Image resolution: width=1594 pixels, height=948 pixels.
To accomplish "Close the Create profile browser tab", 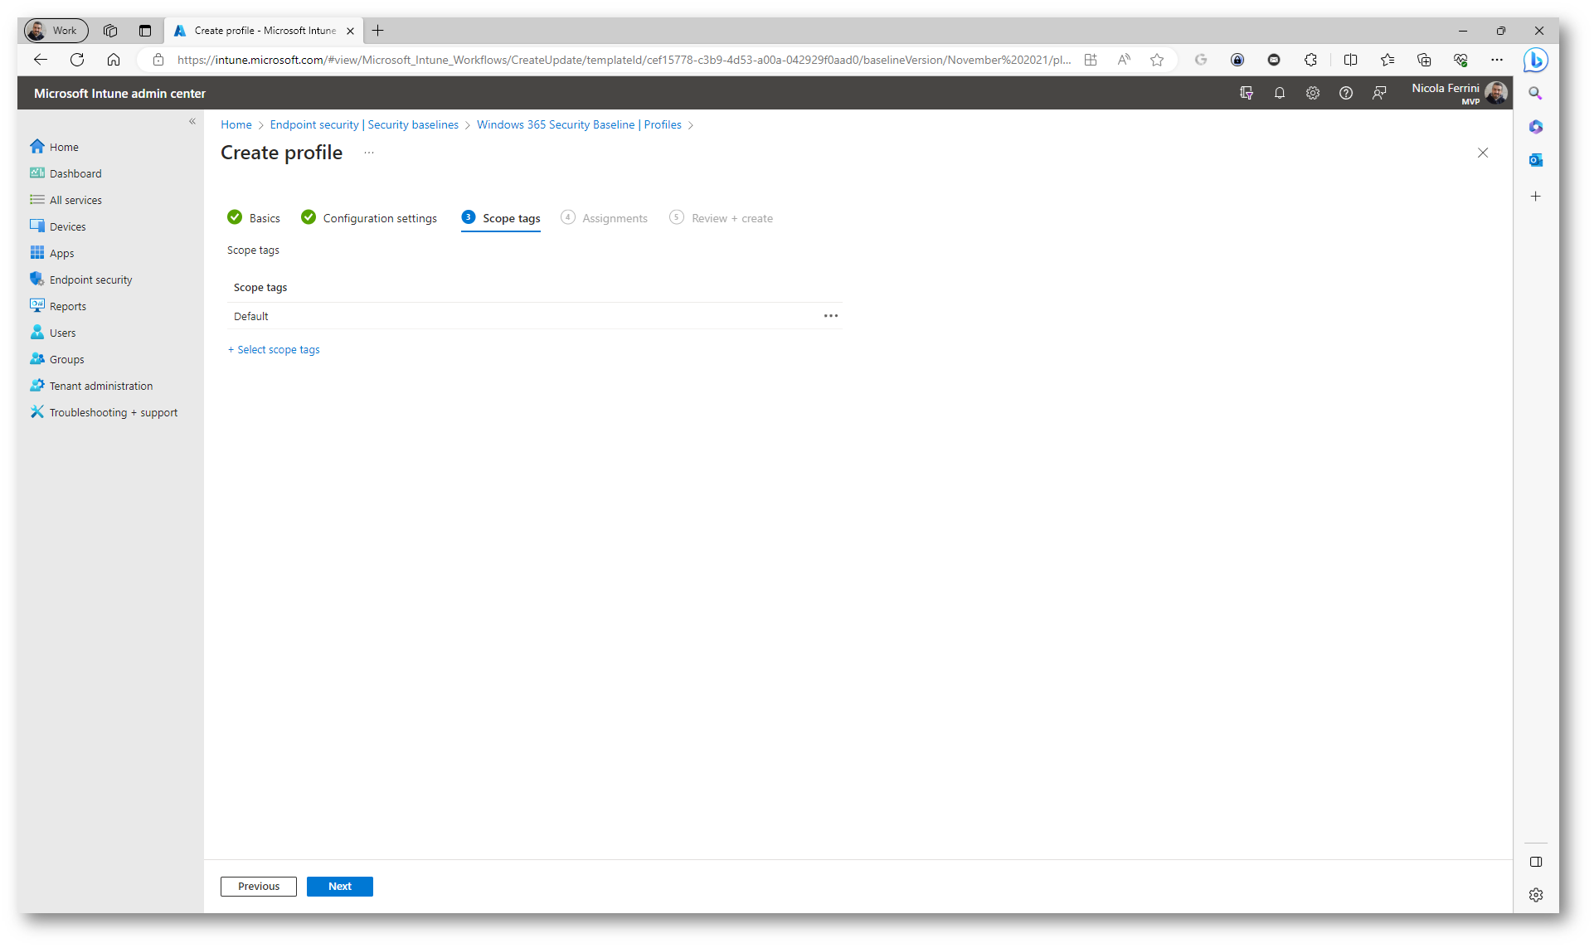I will point(350,31).
